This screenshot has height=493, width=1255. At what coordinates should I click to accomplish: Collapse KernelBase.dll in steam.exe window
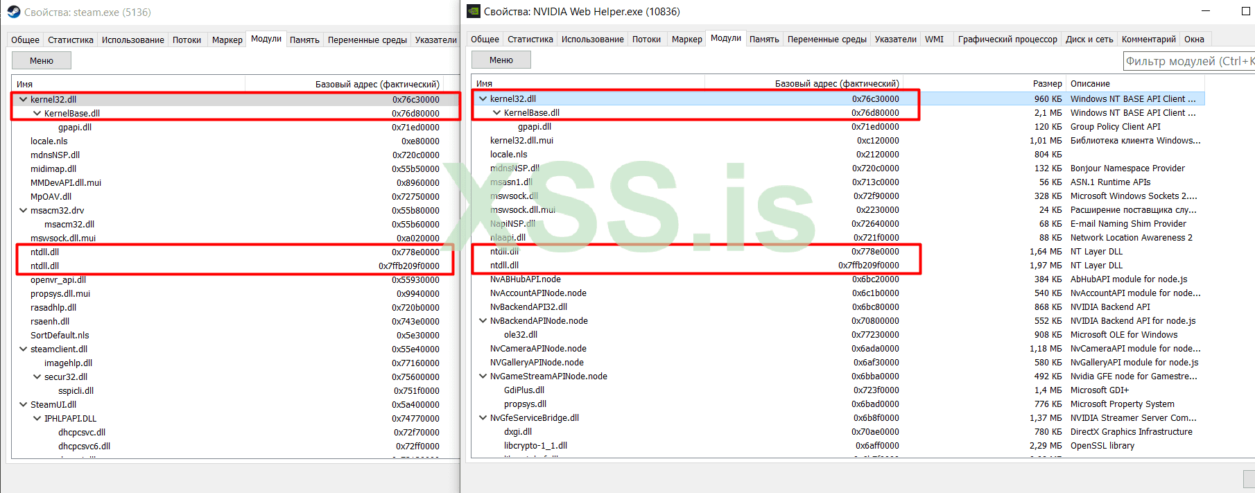pyautogui.click(x=37, y=113)
